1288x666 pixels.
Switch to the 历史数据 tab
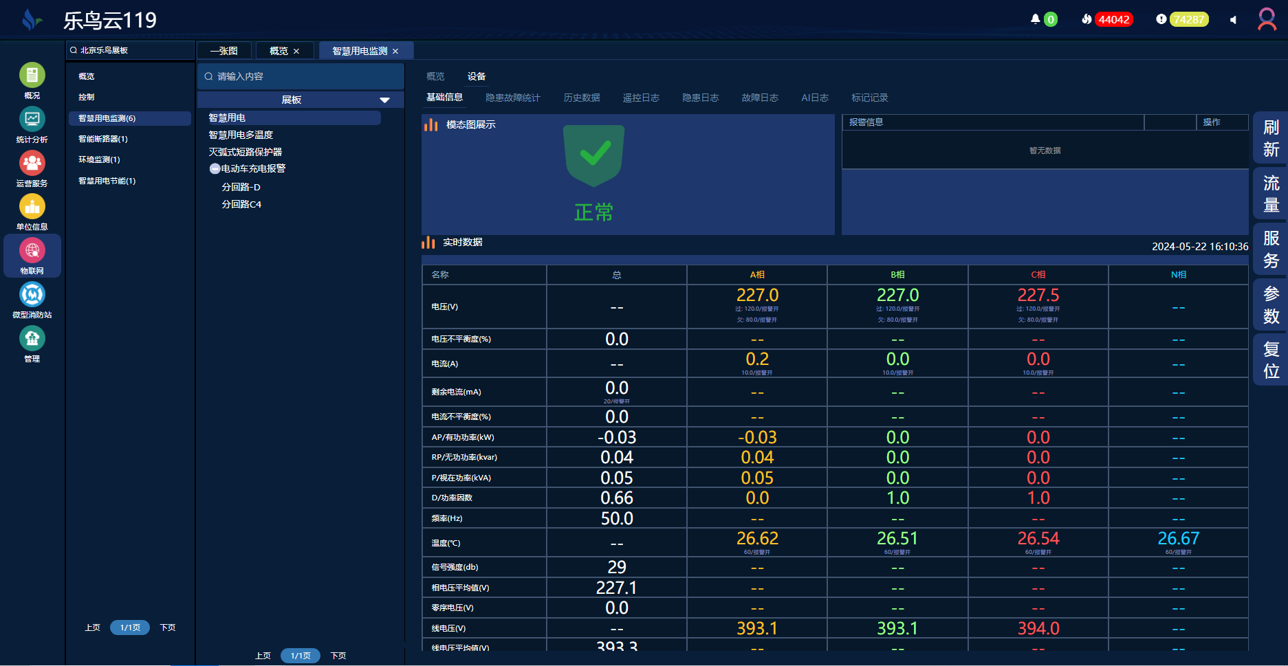581,98
